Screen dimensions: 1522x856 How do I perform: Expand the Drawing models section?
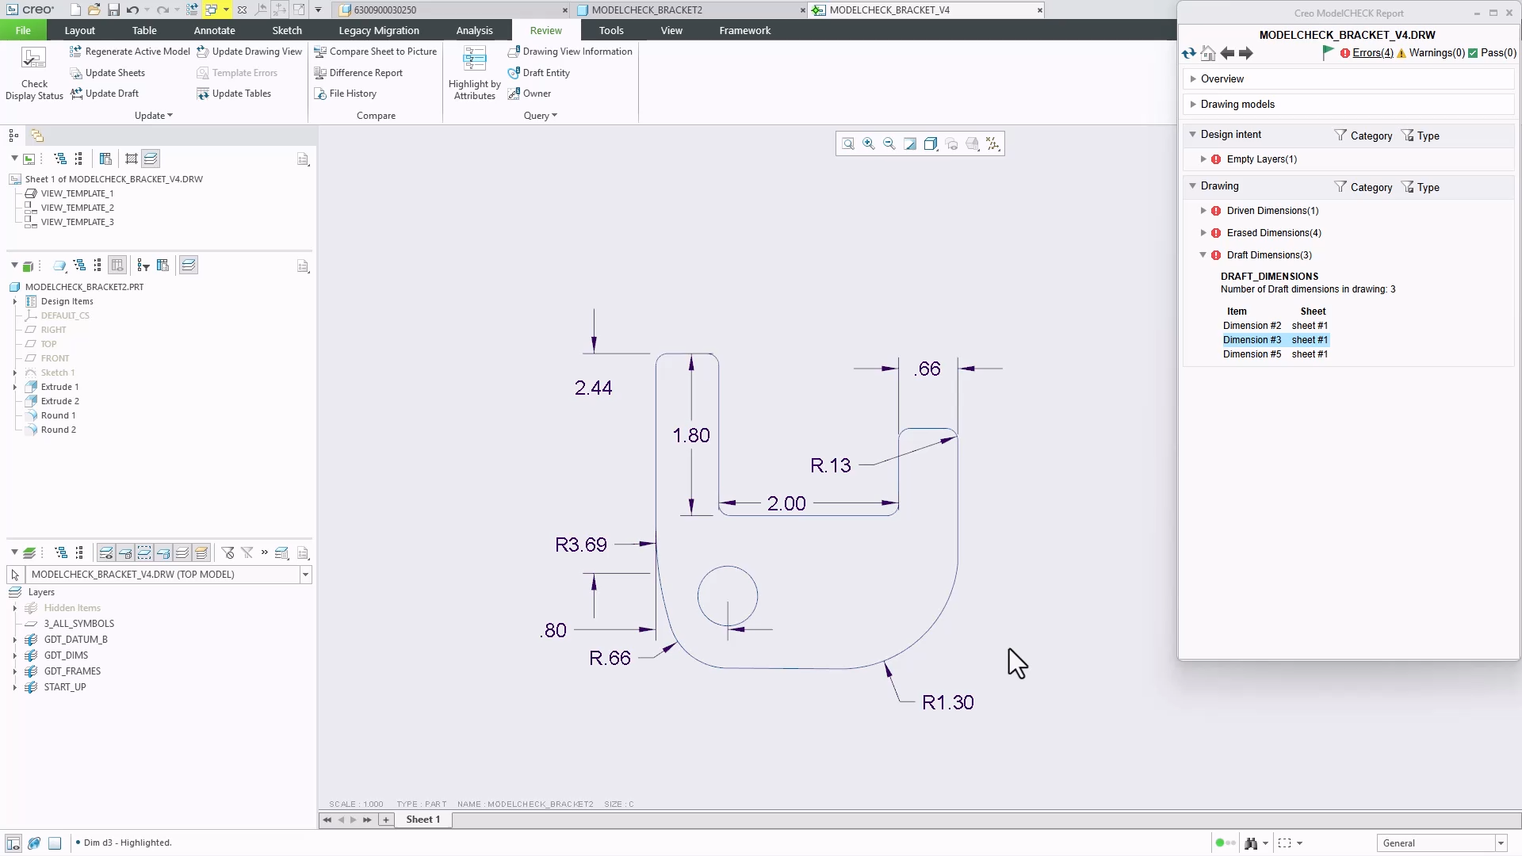[1193, 105]
